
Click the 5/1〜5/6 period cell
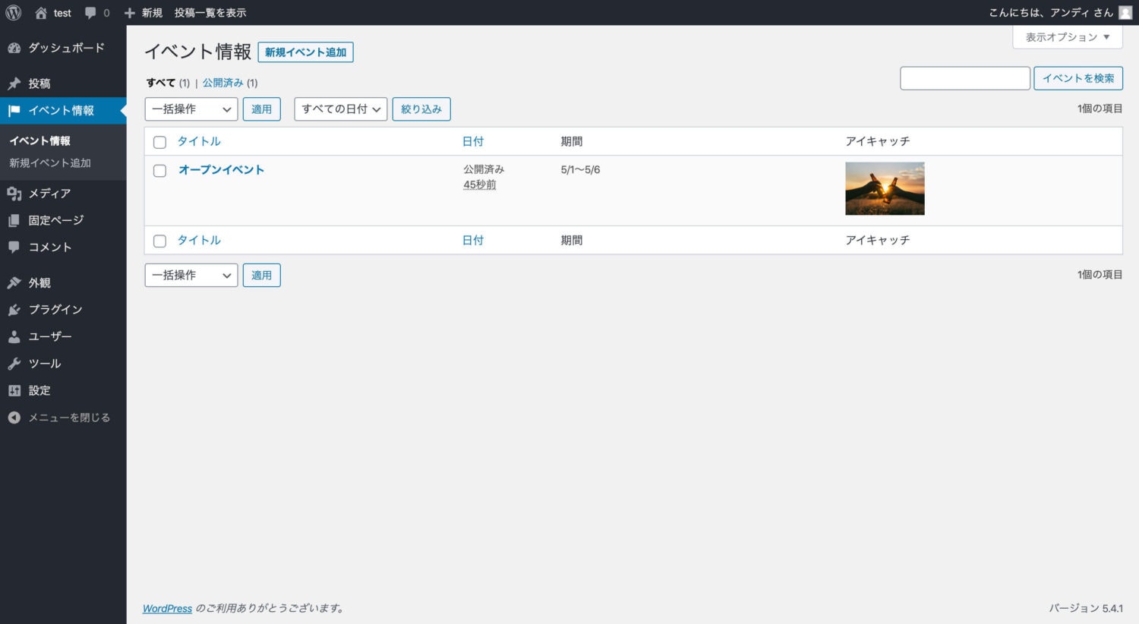coord(580,170)
